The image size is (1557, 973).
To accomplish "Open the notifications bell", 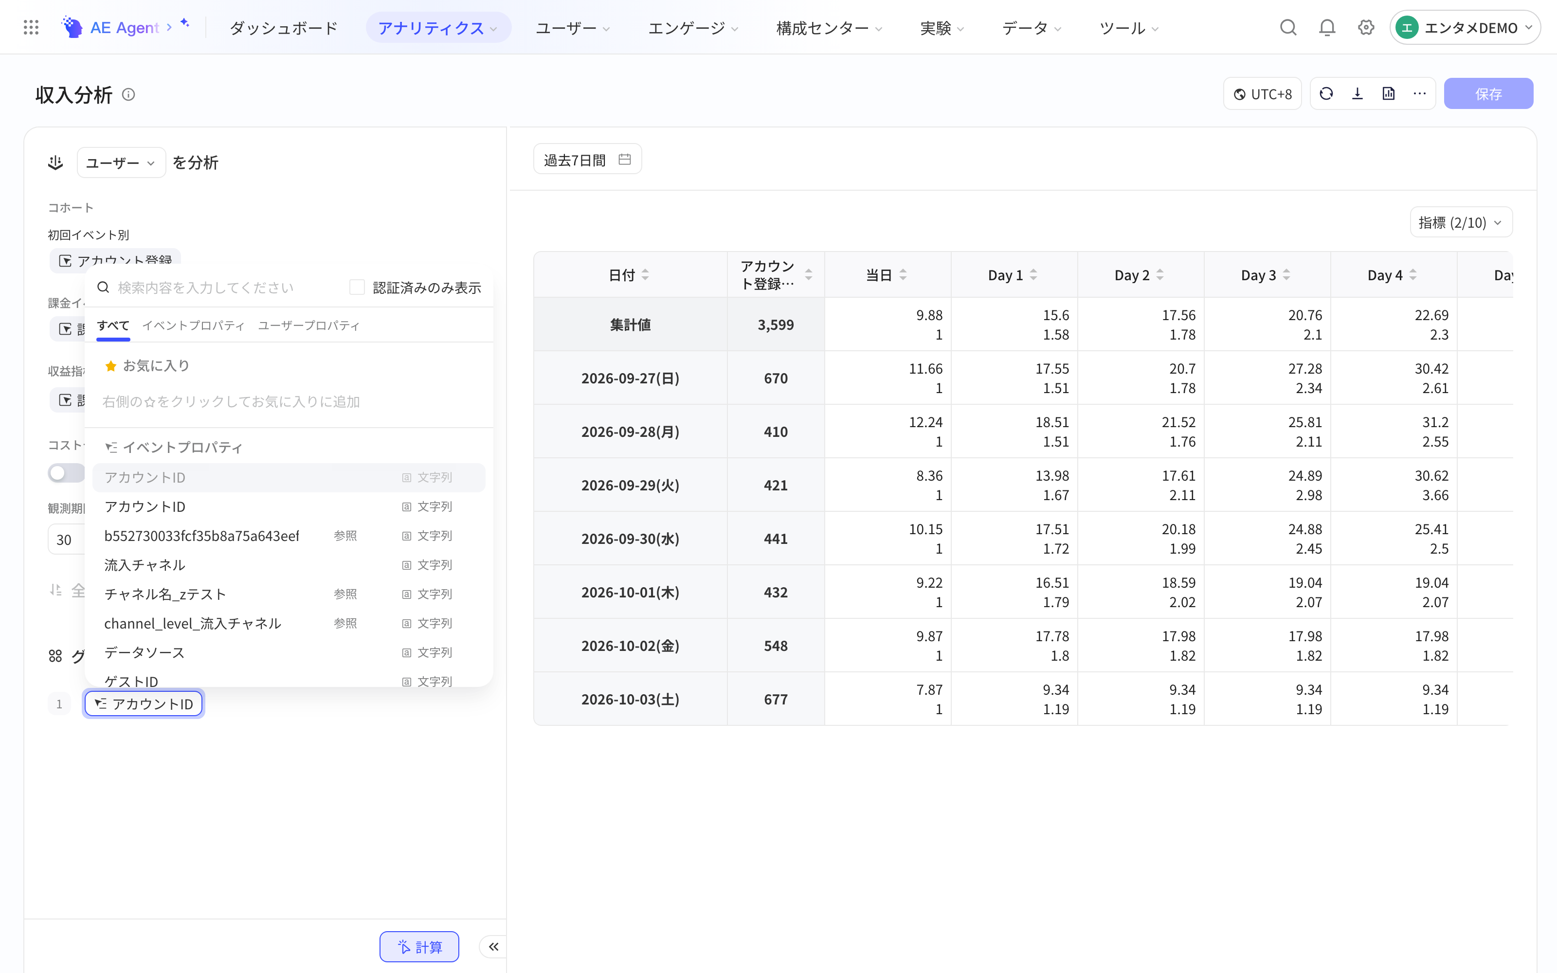I will 1327,28.
